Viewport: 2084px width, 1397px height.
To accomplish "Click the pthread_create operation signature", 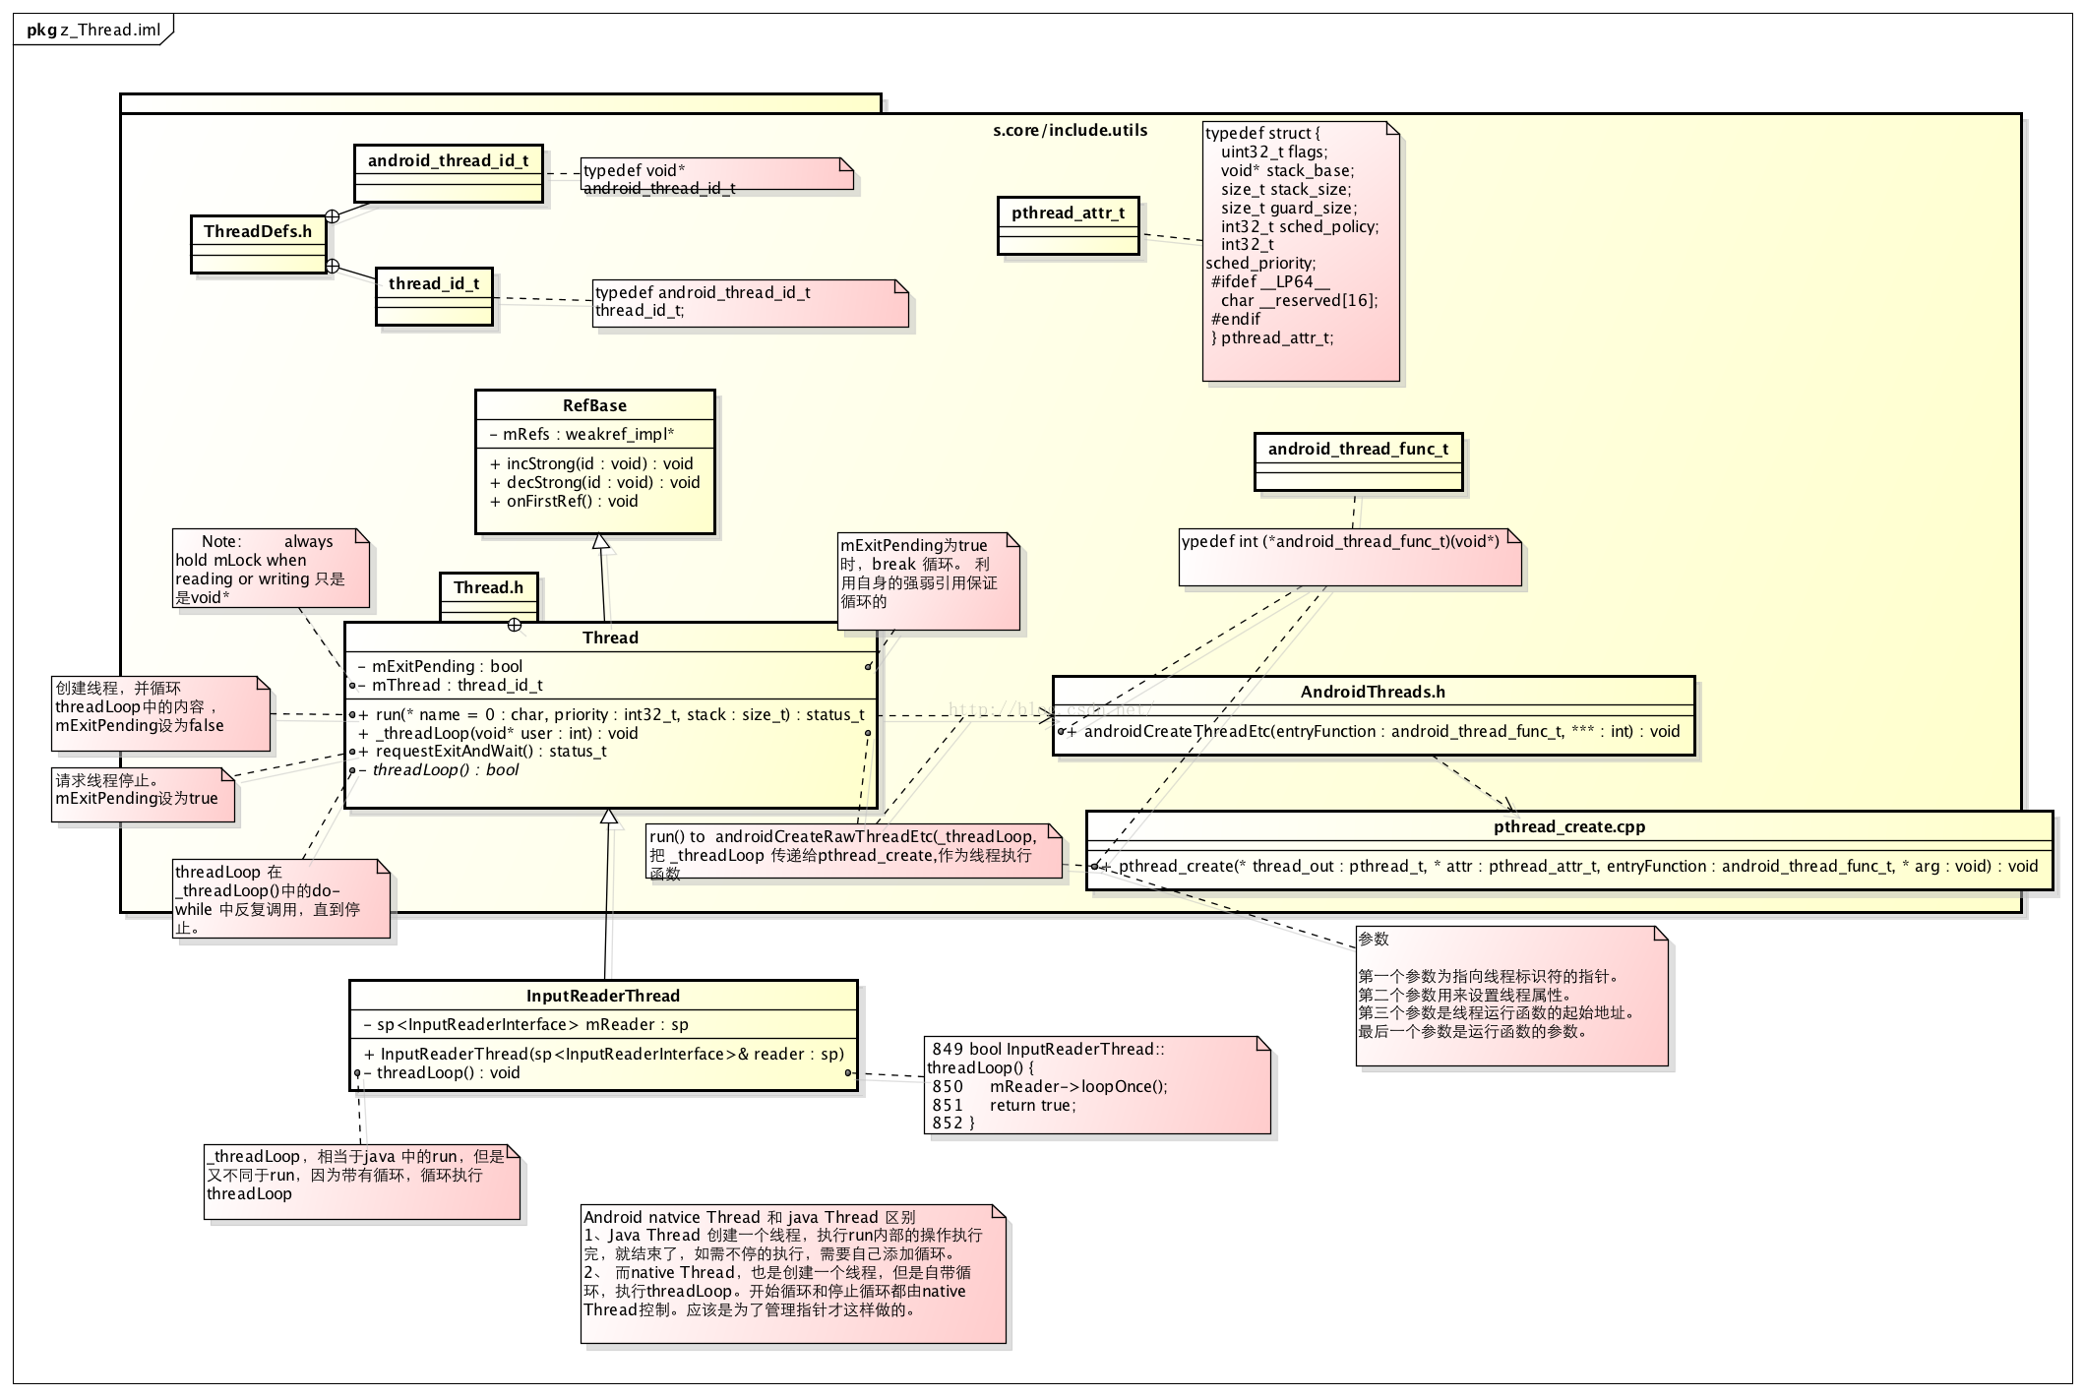I will click(1569, 866).
